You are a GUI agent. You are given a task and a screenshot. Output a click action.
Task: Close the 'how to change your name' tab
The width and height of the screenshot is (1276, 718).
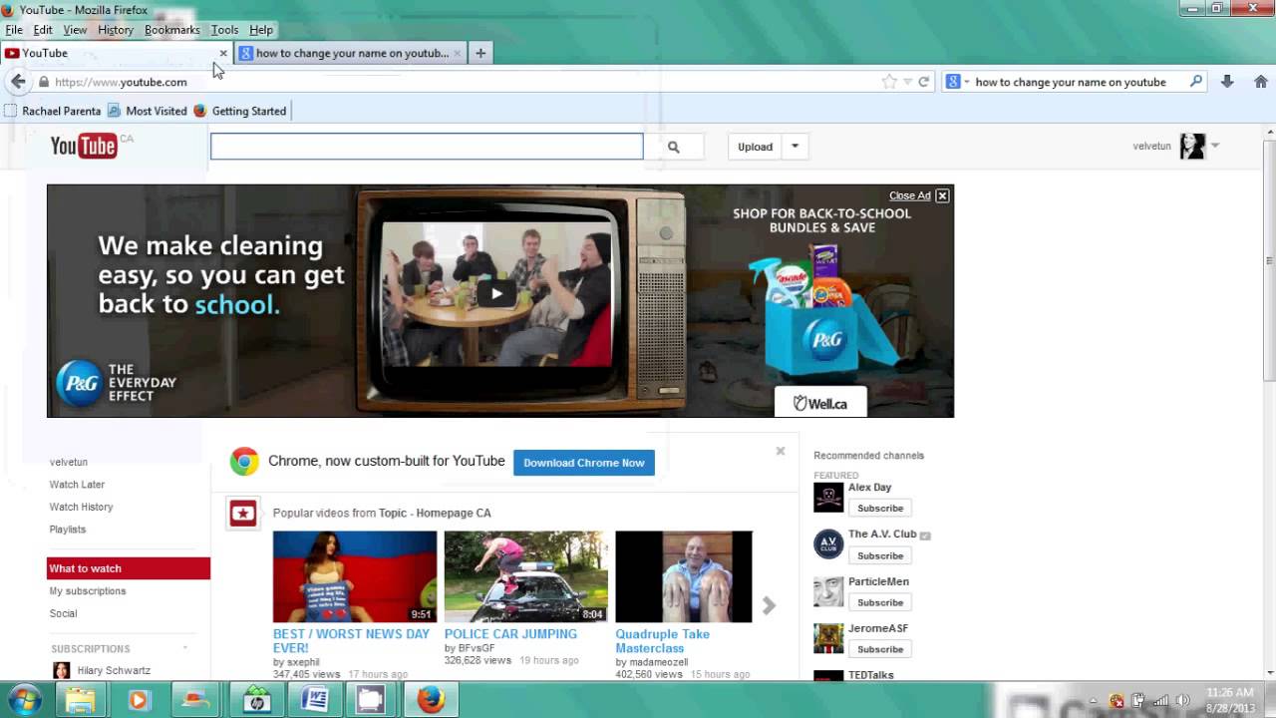[x=458, y=53]
